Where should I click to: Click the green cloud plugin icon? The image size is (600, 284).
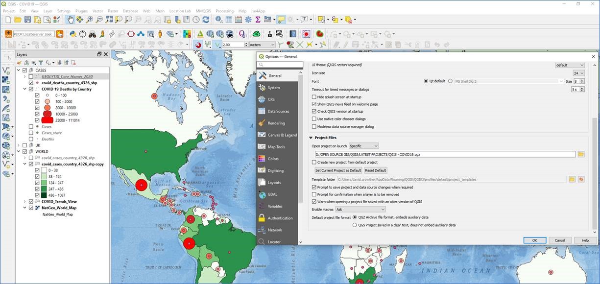[x=256, y=34]
